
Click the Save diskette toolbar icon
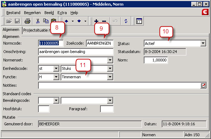coord(17,21)
